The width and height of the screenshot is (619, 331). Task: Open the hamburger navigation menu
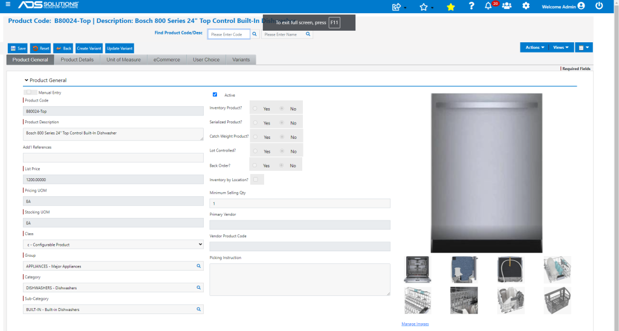(x=8, y=4)
